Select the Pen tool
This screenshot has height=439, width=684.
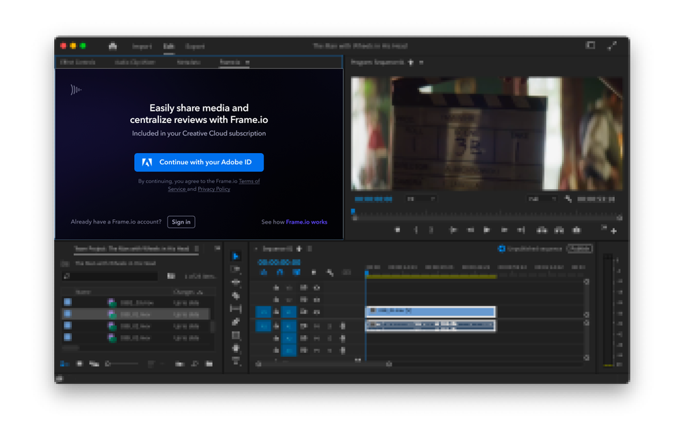(x=236, y=322)
